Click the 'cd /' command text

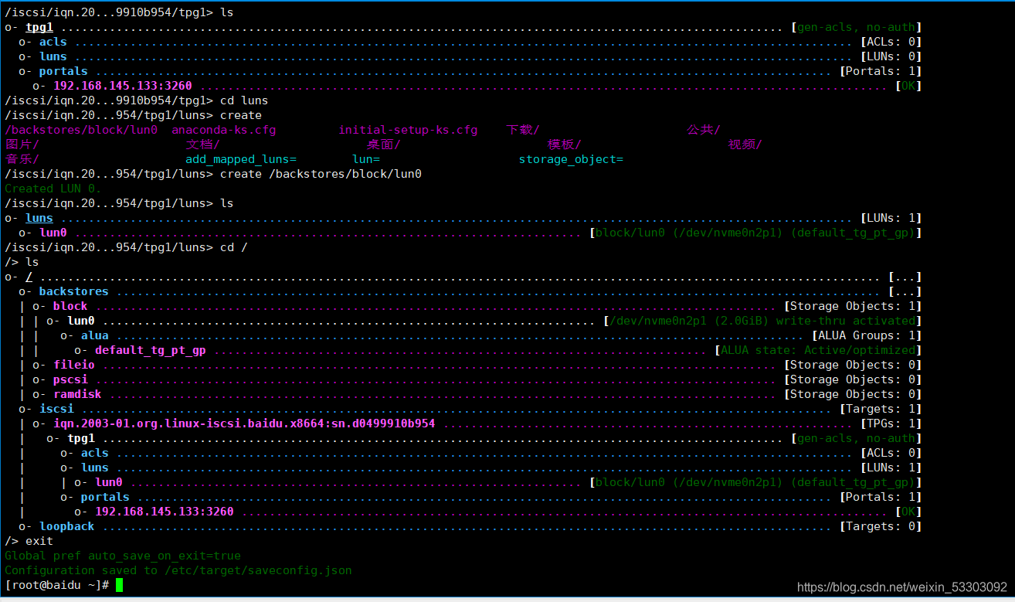click(234, 247)
